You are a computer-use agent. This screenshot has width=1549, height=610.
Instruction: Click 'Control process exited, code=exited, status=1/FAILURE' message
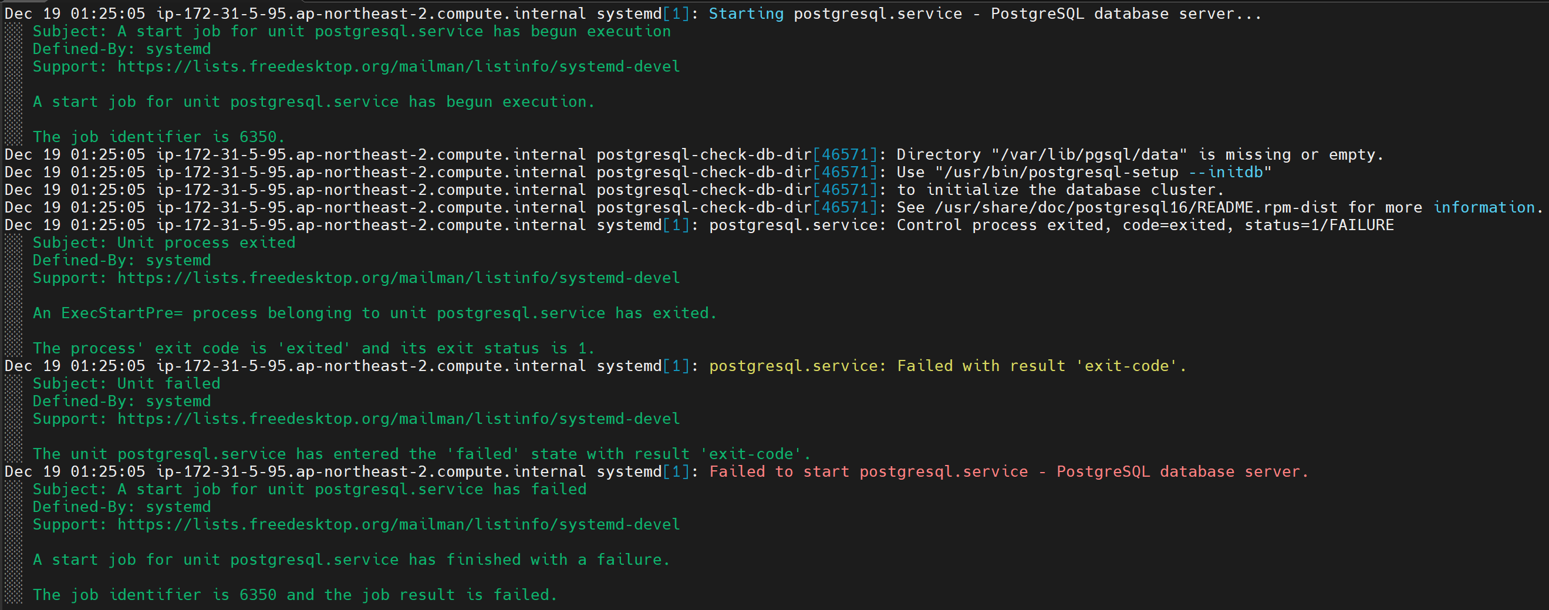[1146, 225]
